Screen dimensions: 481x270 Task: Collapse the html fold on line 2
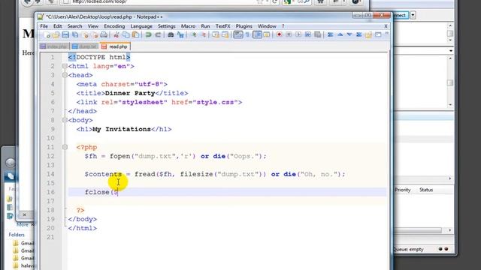(65, 66)
